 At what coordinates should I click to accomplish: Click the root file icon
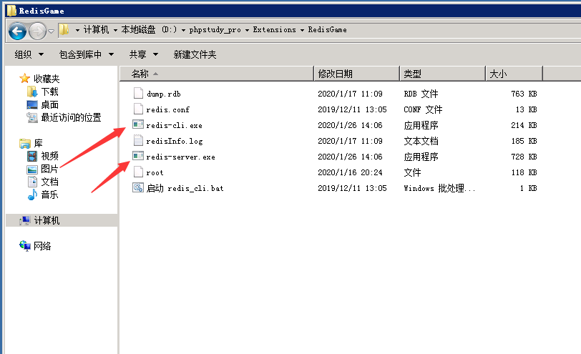pyautogui.click(x=138, y=172)
